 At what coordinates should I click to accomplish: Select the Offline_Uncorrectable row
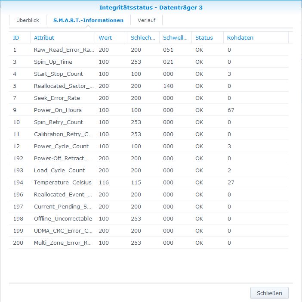click(63, 219)
